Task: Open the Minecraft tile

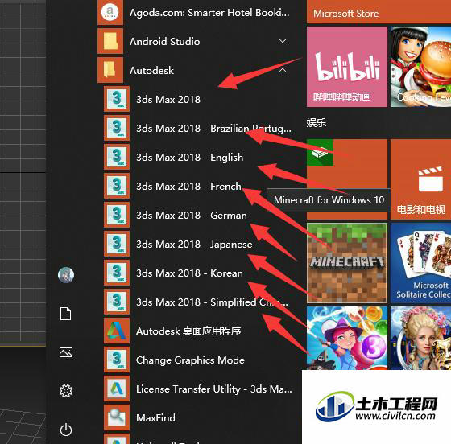Action: [347, 263]
